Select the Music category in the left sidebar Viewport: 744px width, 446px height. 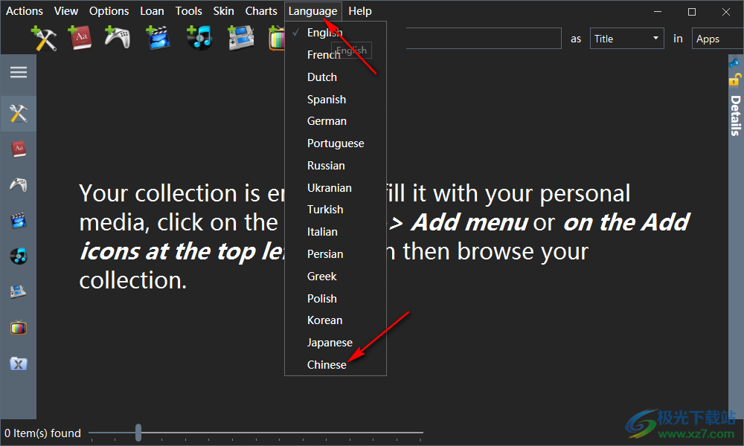pyautogui.click(x=18, y=256)
